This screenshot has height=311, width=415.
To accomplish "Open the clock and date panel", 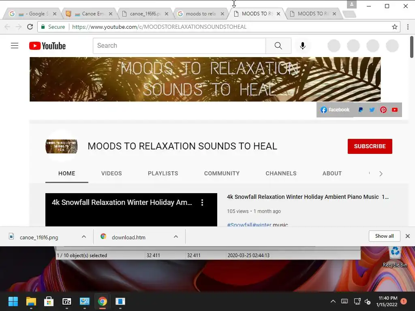I will pyautogui.click(x=387, y=301).
